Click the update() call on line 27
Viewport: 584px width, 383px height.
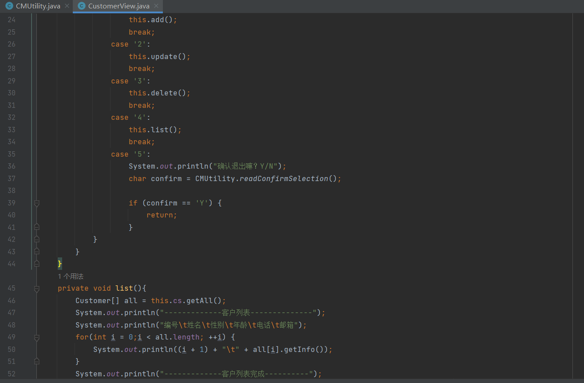point(169,56)
